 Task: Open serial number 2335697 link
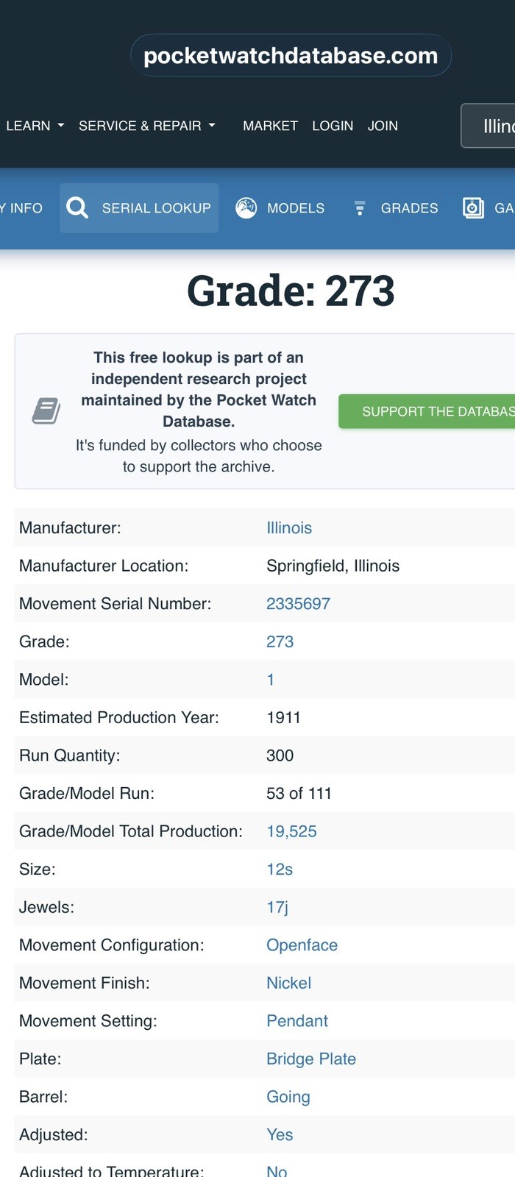[298, 603]
